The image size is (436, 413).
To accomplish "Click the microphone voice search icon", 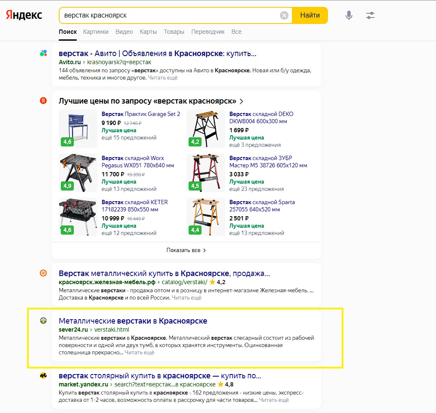I will click(x=349, y=15).
